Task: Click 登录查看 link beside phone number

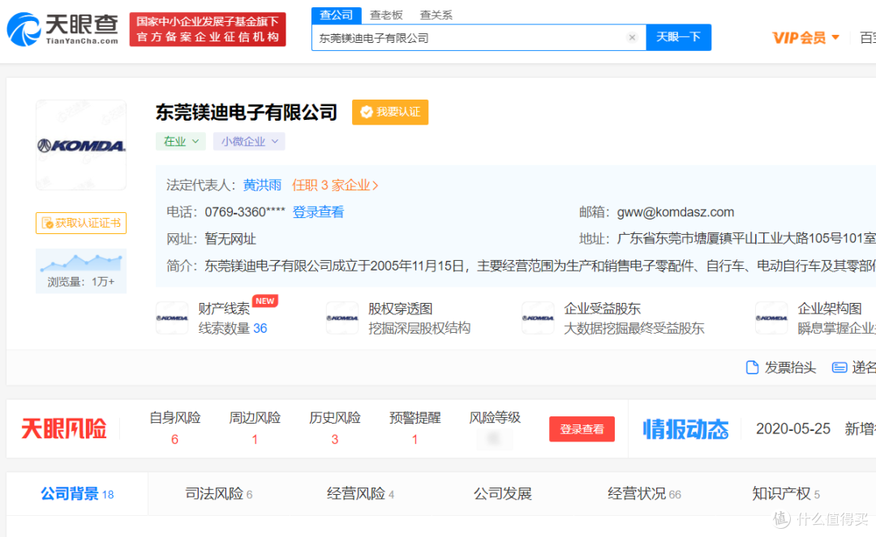Action: [x=319, y=212]
